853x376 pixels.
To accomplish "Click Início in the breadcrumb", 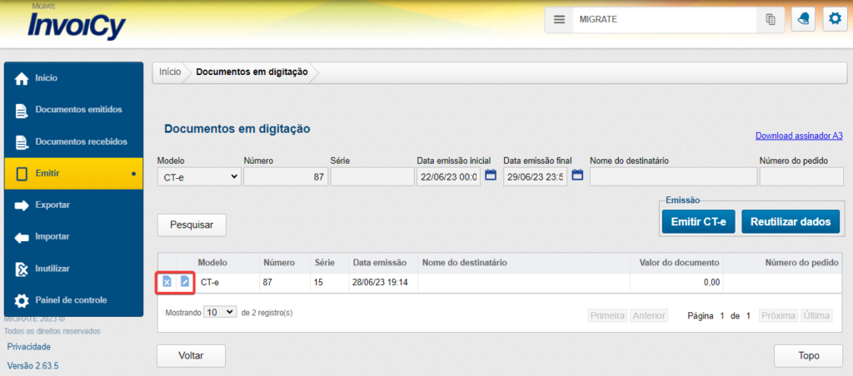I will [170, 72].
